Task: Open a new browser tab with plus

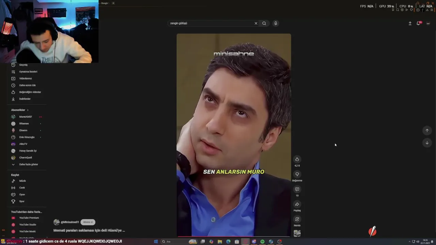Action: (x=113, y=3)
